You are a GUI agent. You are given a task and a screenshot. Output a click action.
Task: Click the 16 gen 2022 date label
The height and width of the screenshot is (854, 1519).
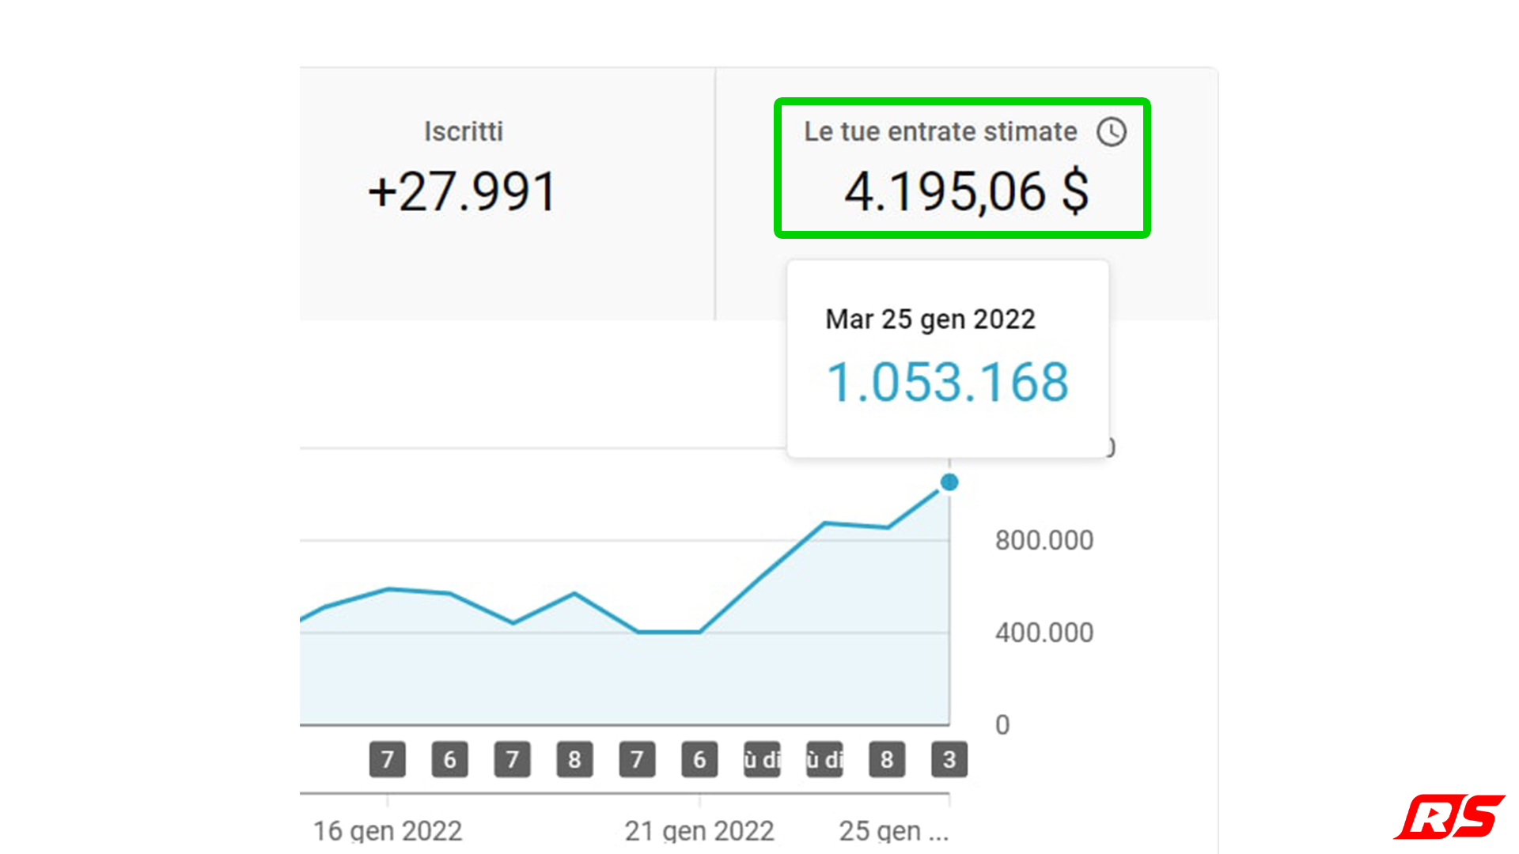point(388,831)
